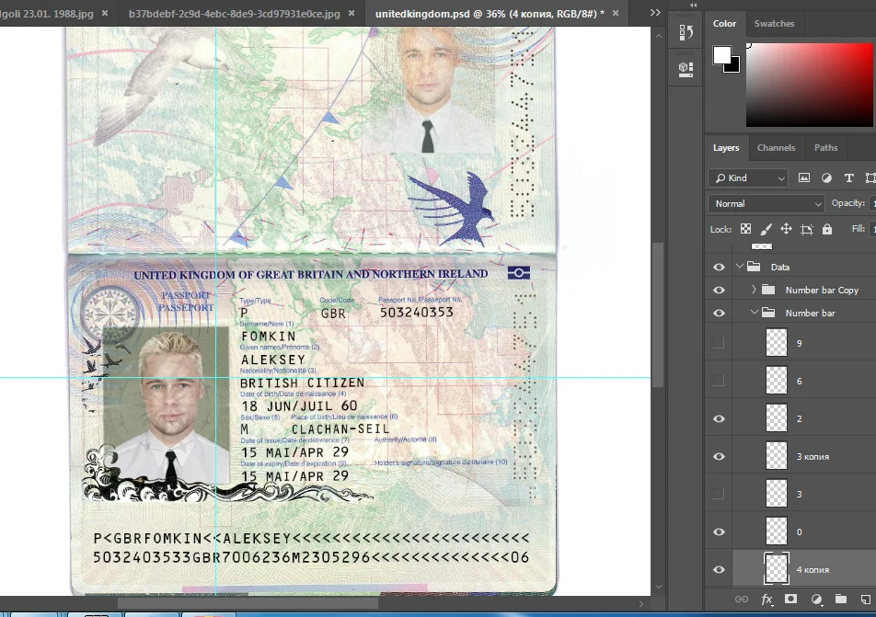Open the Normal blend mode dropdown
The height and width of the screenshot is (617, 876).
(x=766, y=203)
